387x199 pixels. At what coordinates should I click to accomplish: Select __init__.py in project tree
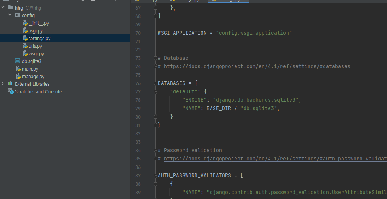[x=39, y=23]
